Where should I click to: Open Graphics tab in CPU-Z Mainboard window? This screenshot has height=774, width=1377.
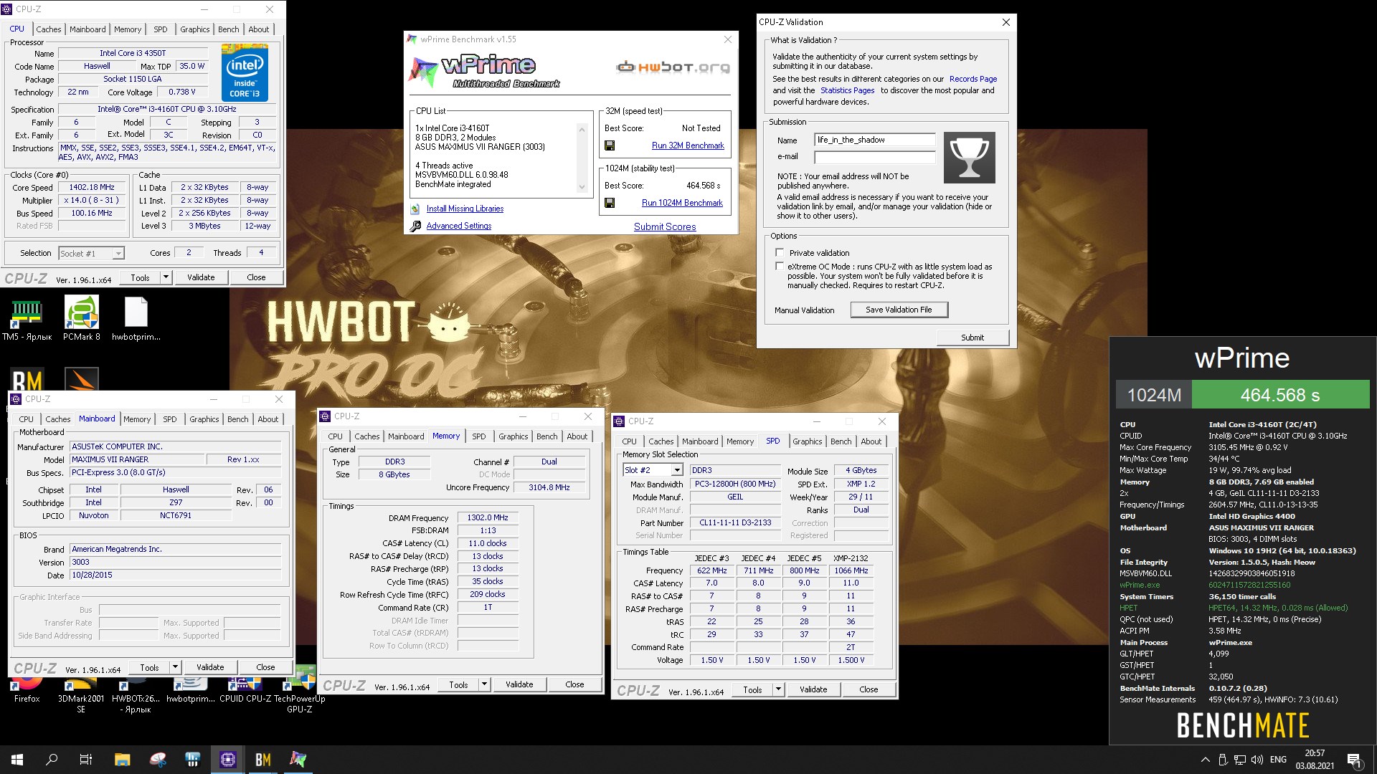(x=204, y=419)
